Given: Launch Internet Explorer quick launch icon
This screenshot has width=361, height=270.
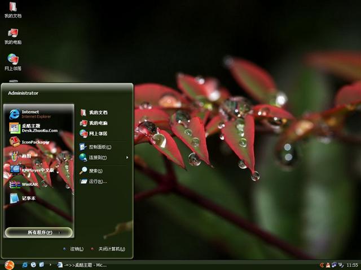Looking at the screenshot, I should [25, 265].
